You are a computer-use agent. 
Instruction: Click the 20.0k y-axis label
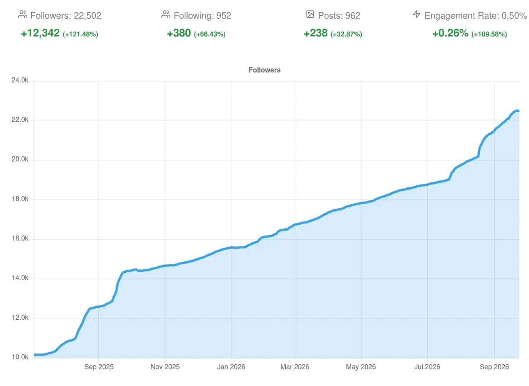coord(20,159)
